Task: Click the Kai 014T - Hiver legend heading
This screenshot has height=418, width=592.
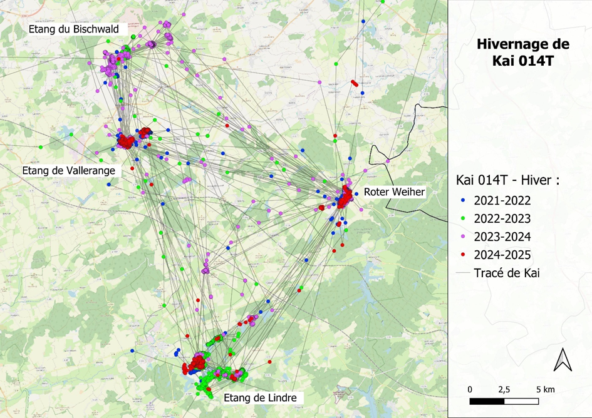Action: click(507, 180)
